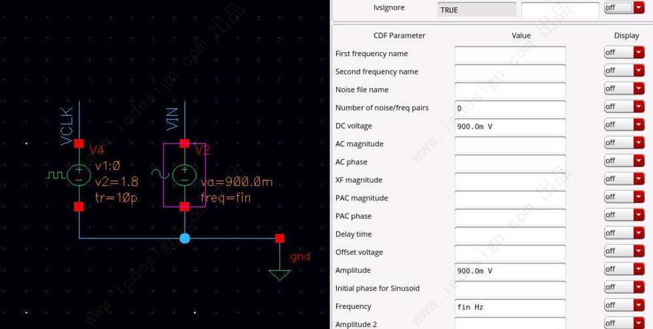Click the DC voltage value field
The image size is (653, 329).
coord(510,127)
